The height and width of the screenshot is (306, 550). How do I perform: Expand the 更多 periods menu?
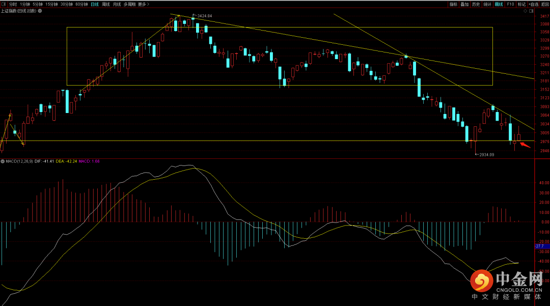[143, 4]
